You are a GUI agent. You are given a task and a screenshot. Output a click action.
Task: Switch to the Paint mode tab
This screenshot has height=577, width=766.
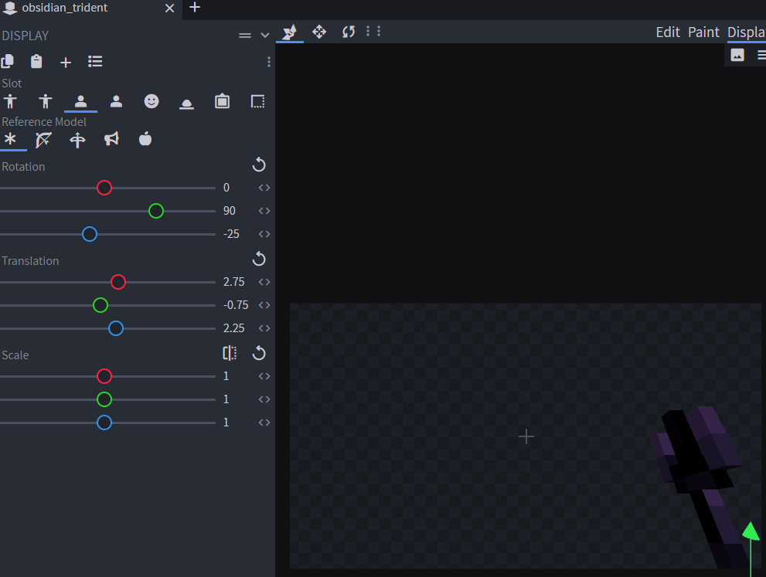tap(703, 32)
